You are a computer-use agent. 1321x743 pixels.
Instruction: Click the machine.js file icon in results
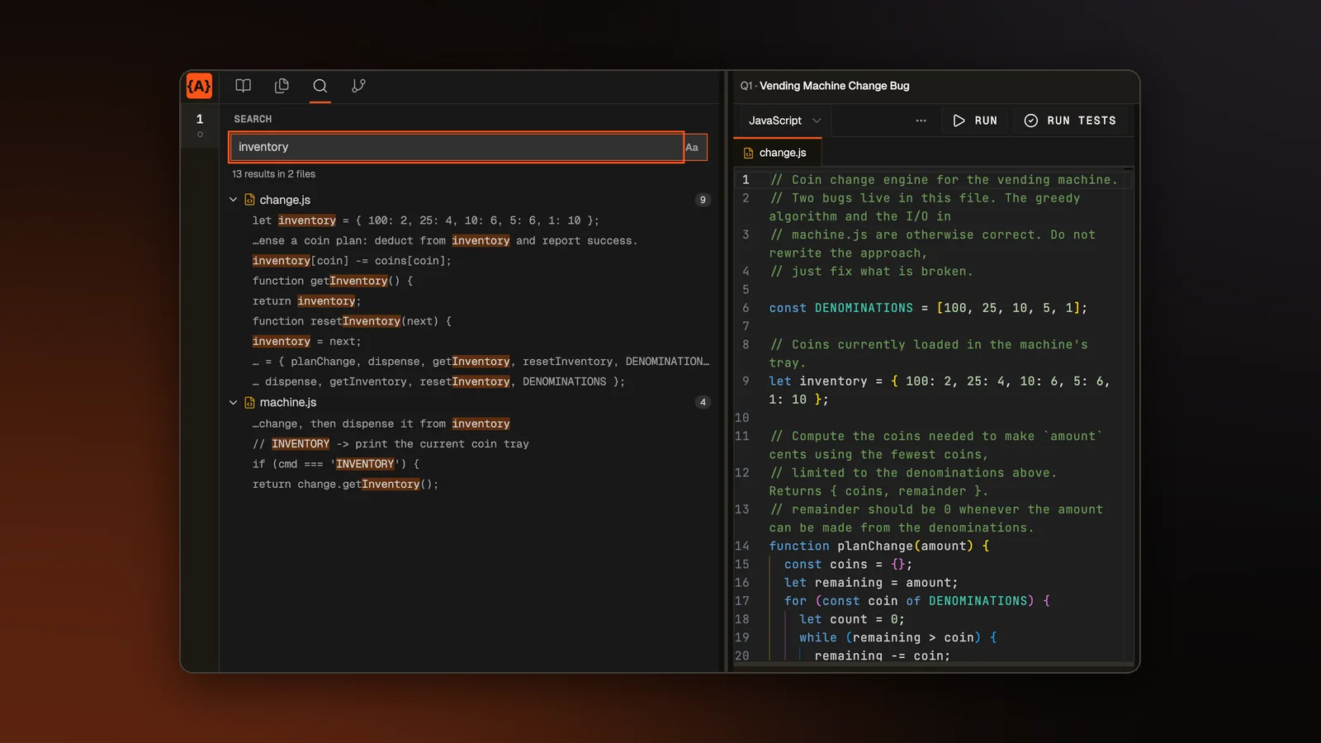tap(249, 402)
